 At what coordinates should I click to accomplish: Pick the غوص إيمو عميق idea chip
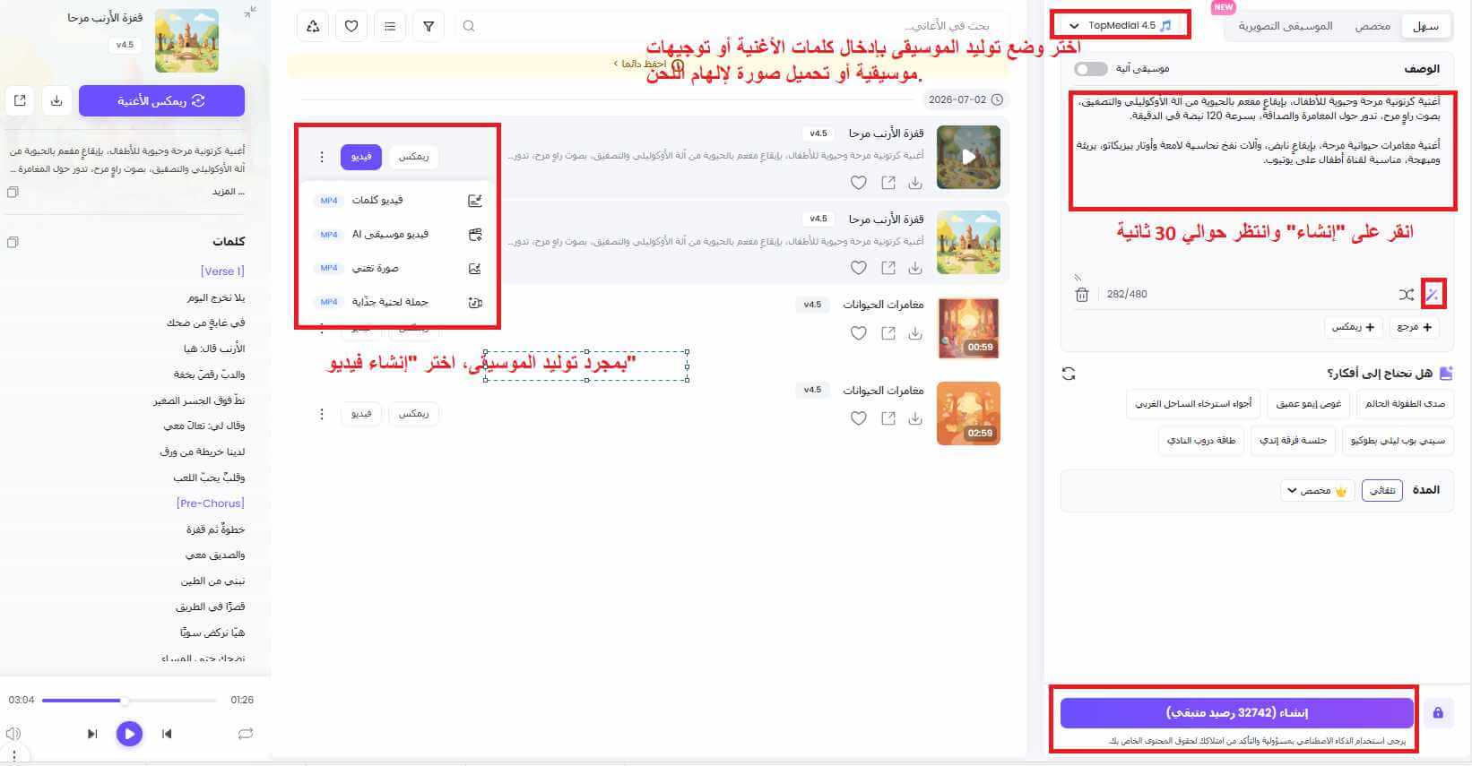[x=1309, y=404]
